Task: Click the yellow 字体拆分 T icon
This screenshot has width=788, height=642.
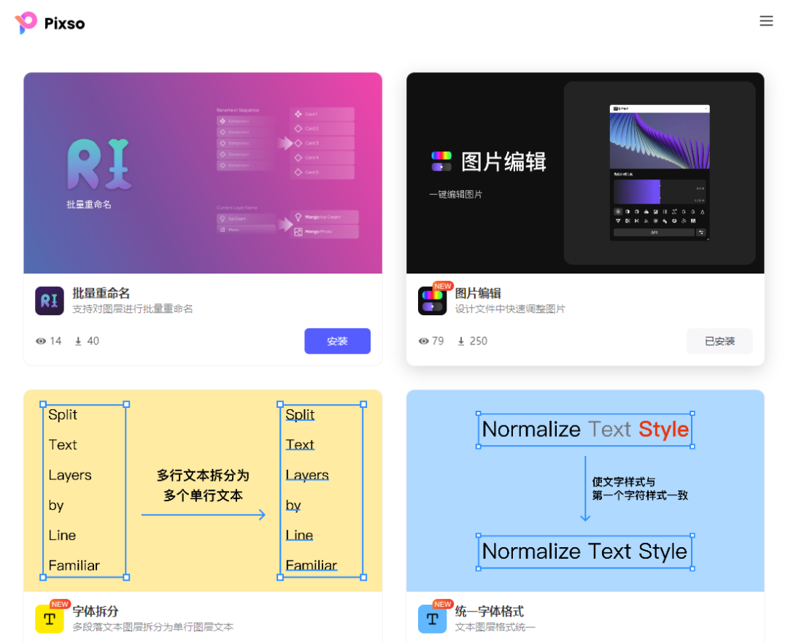Action: pos(50,619)
